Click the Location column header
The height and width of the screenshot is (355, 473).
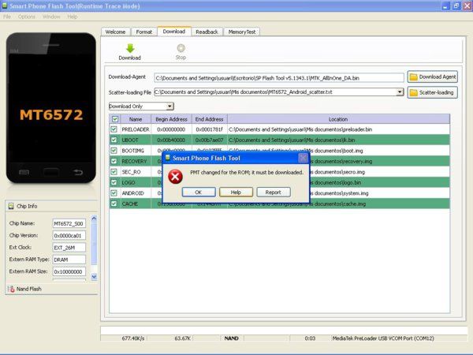coord(338,119)
